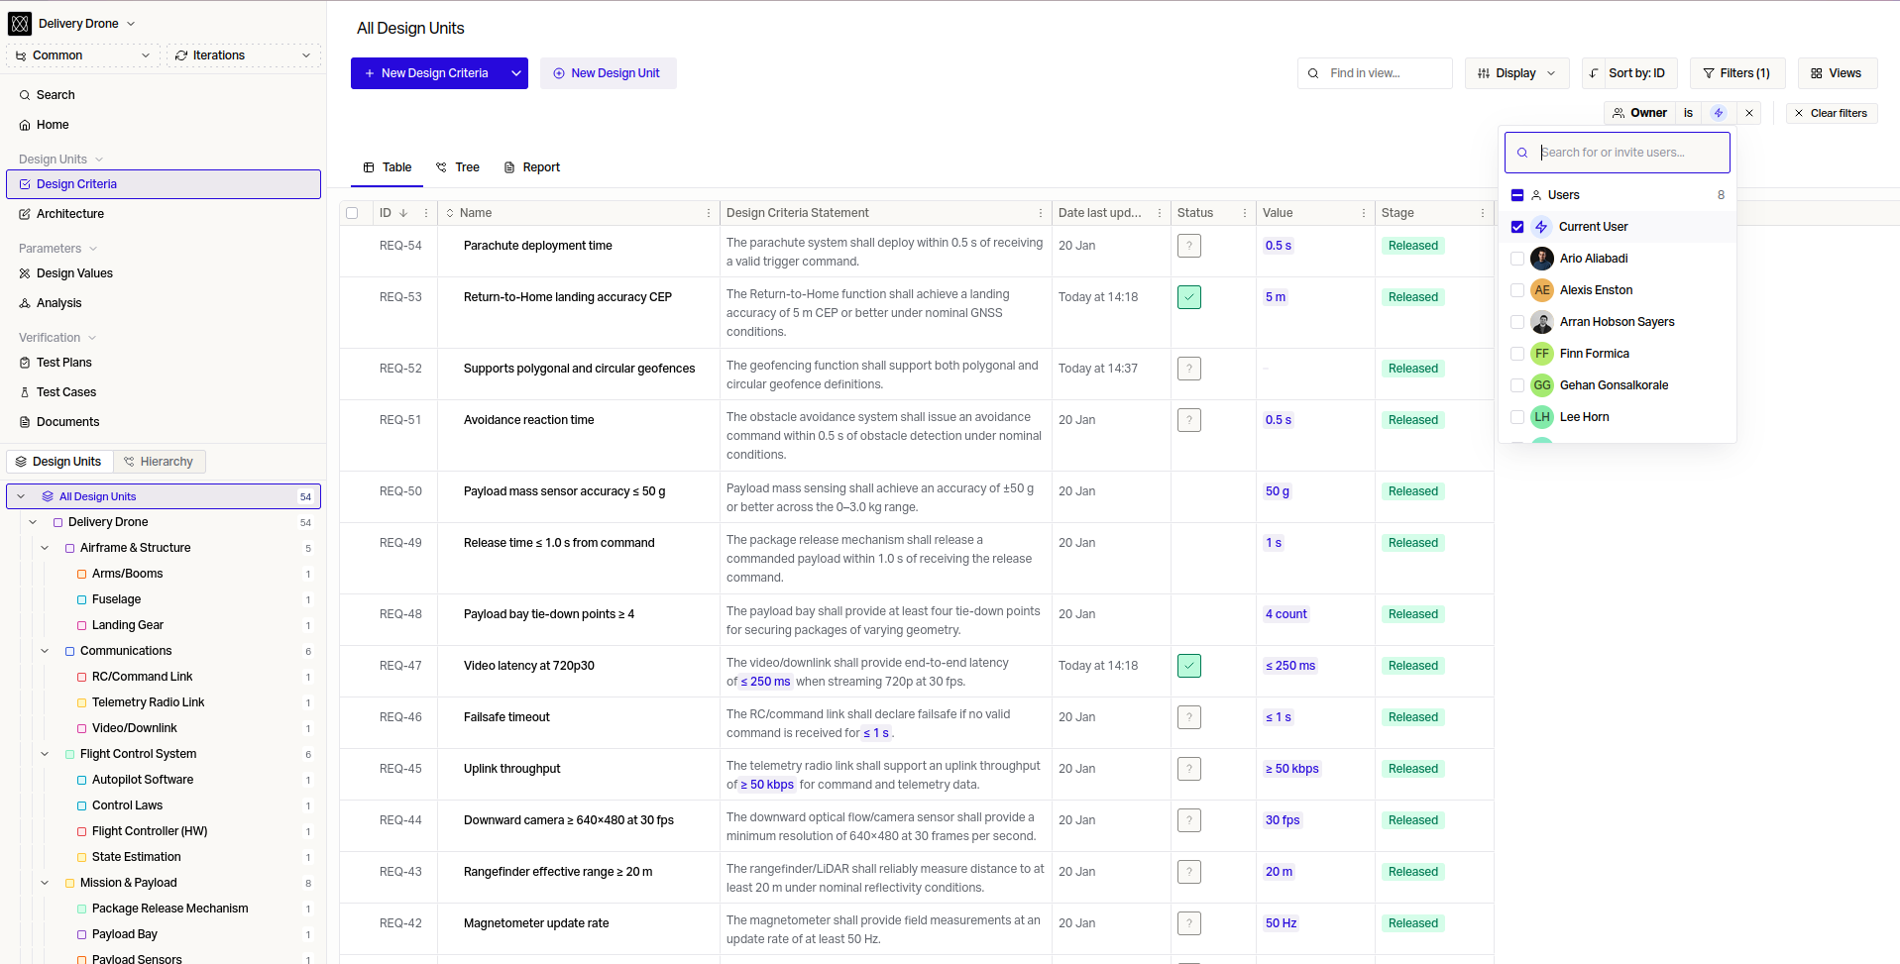Remove the Owner filter with the X icon
The width and height of the screenshot is (1900, 964).
pyautogui.click(x=1749, y=113)
